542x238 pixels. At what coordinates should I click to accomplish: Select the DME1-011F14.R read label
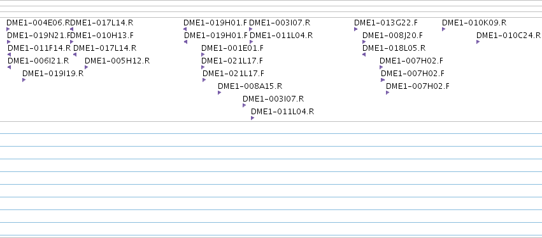click(39, 48)
